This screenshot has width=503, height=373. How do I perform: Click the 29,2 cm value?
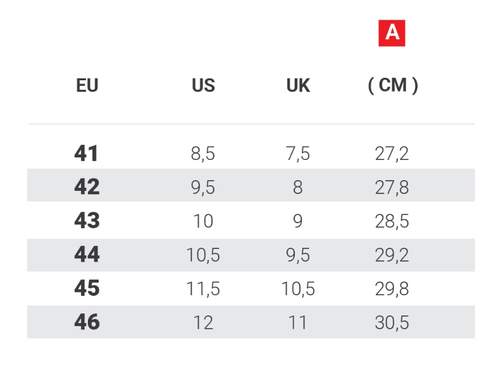coord(392,255)
